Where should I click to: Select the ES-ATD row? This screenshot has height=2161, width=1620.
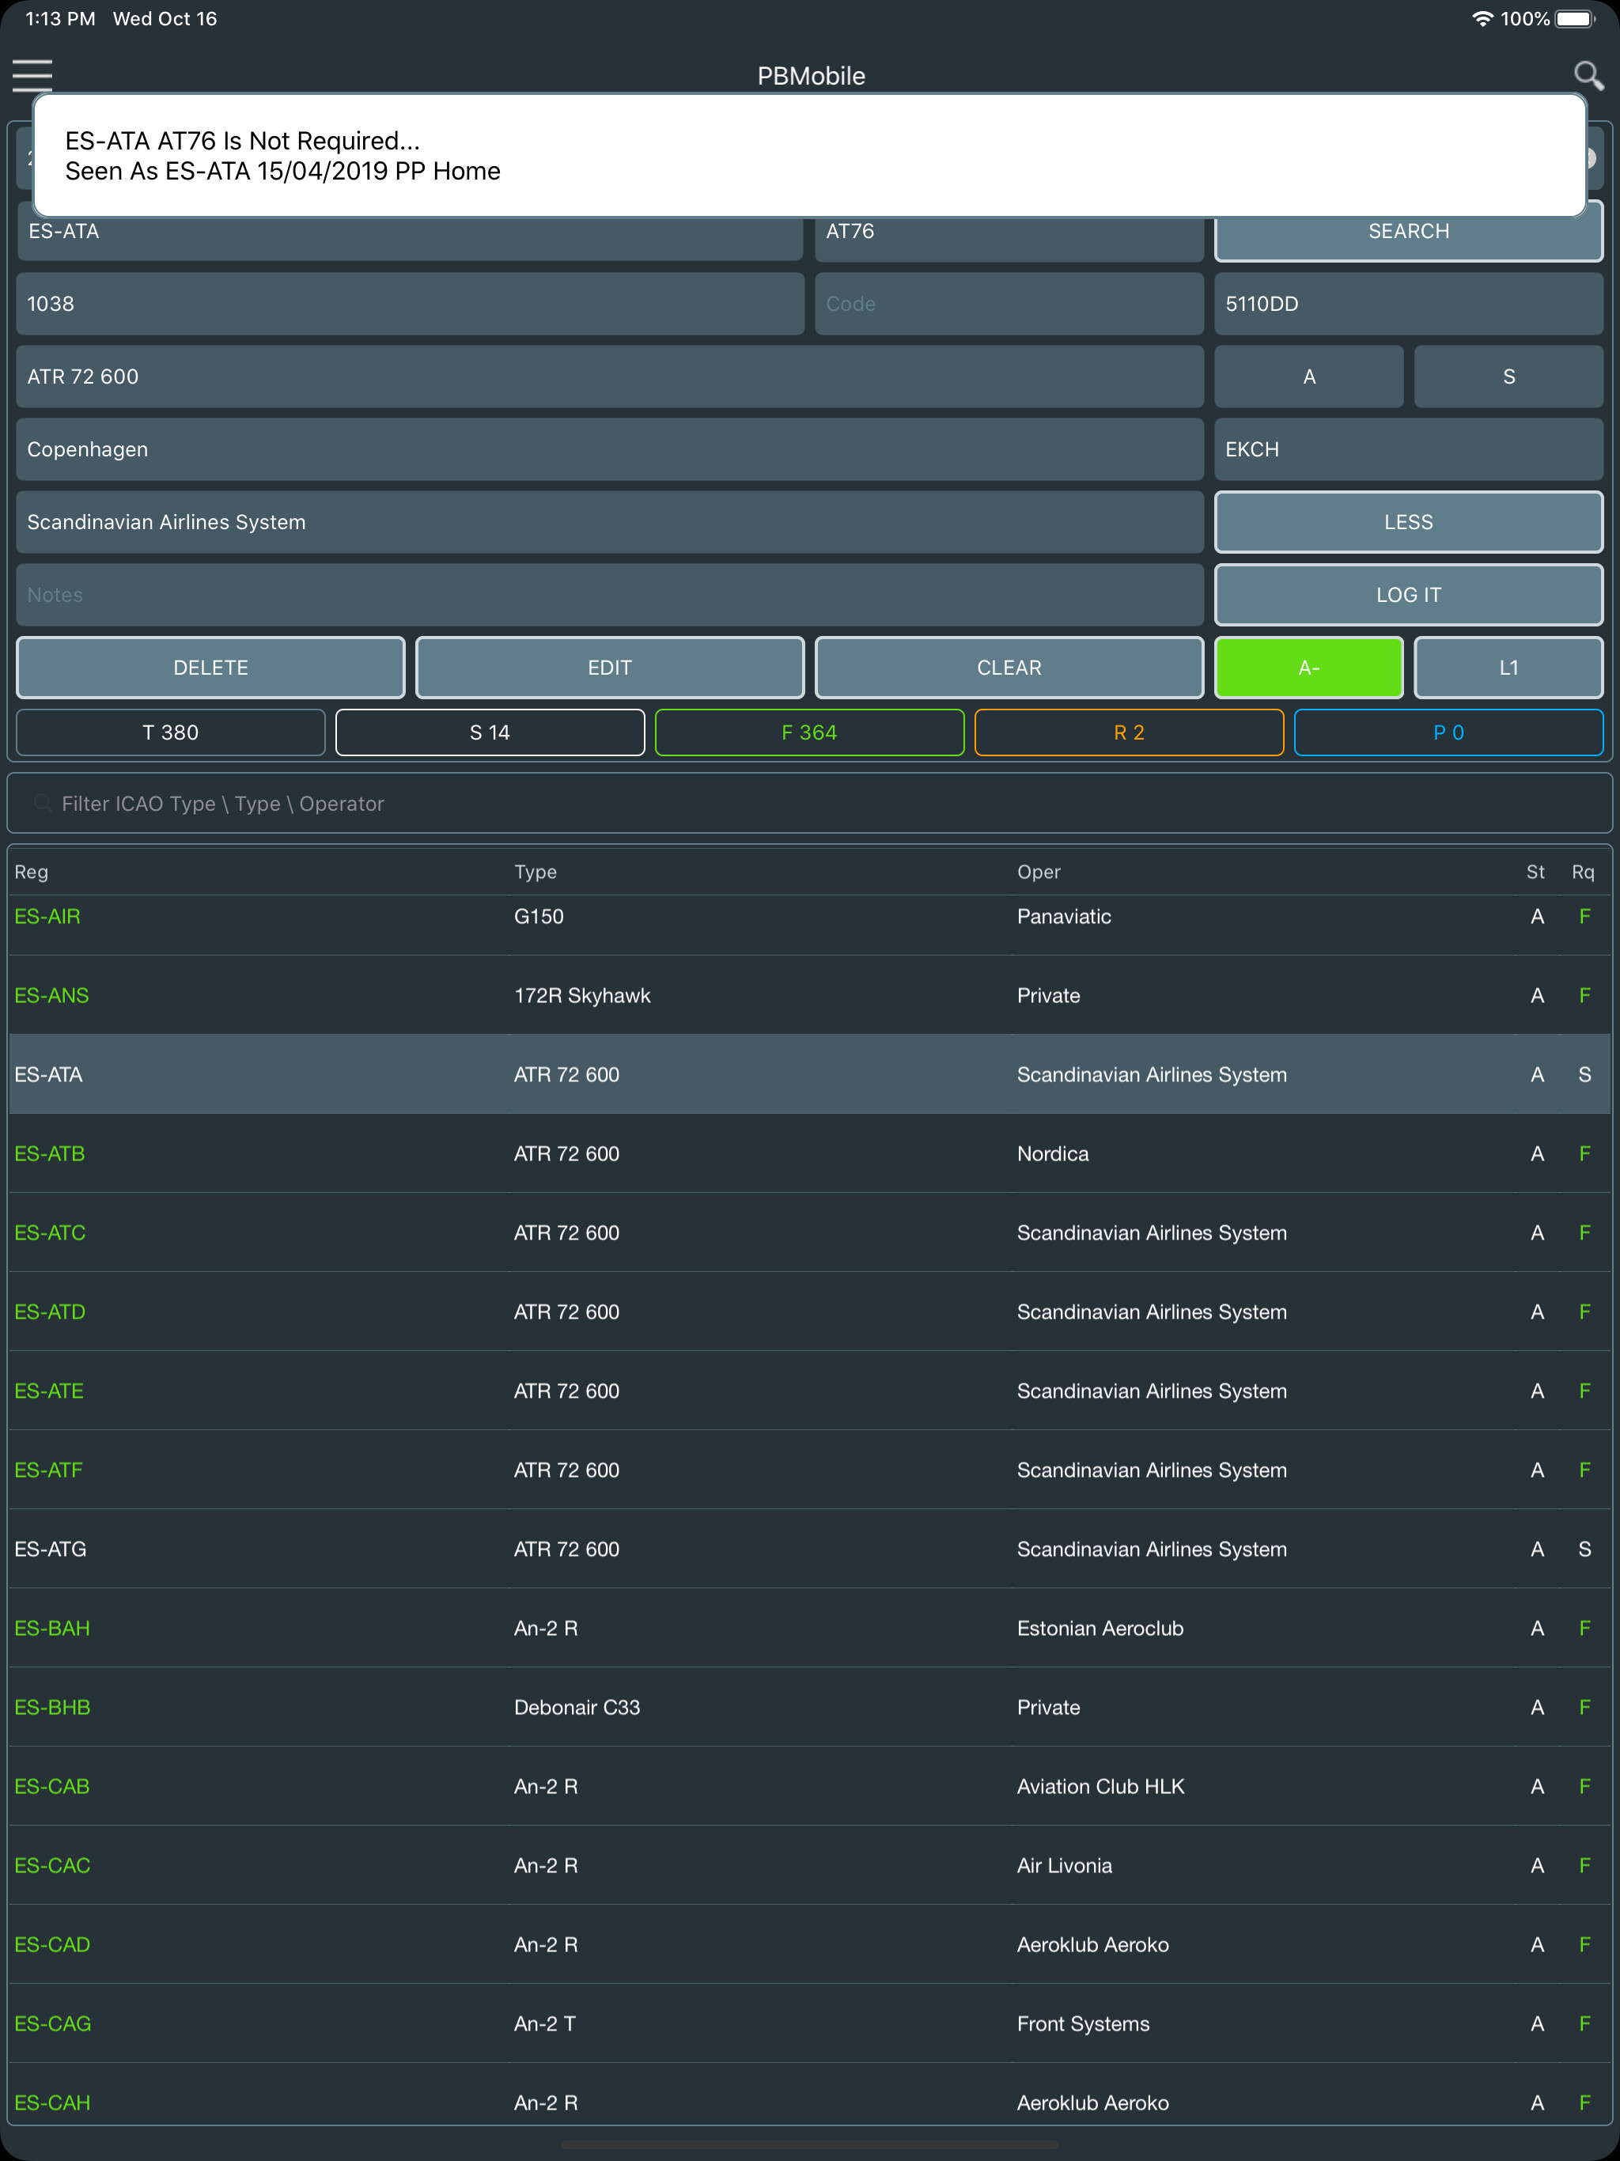point(809,1312)
